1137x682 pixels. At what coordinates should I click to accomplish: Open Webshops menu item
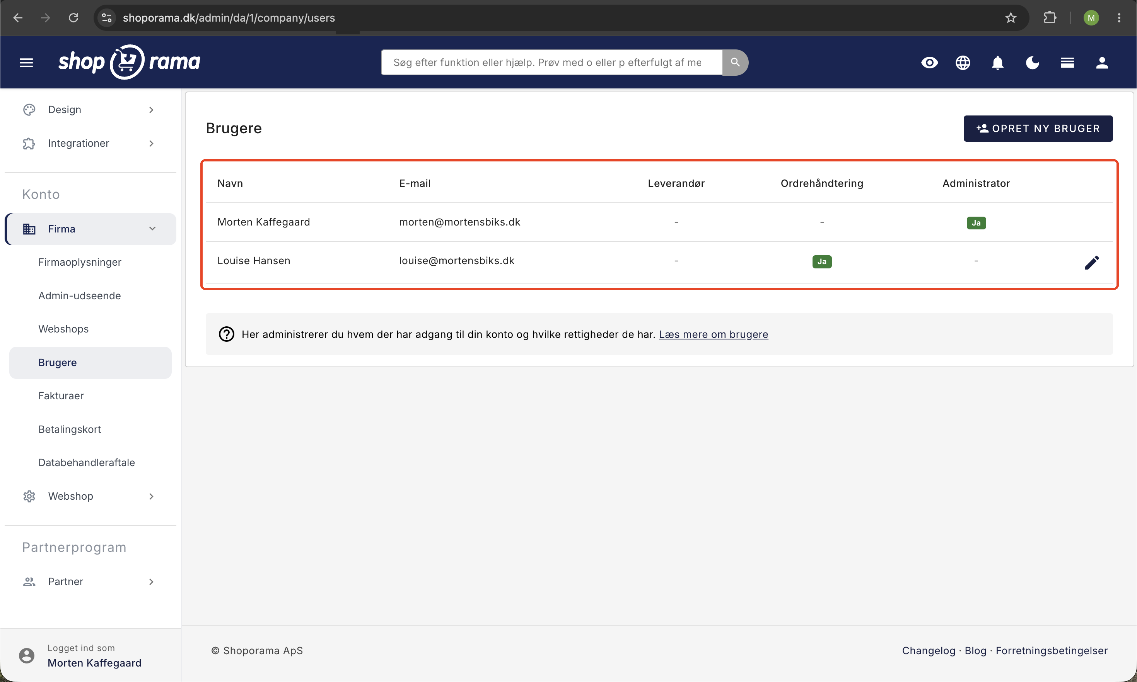[63, 329]
